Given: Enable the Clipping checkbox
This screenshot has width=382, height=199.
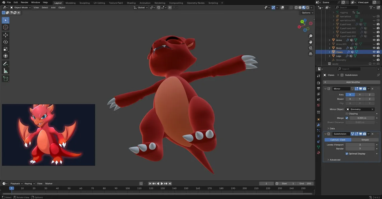Looking at the screenshot, I should (347, 114).
